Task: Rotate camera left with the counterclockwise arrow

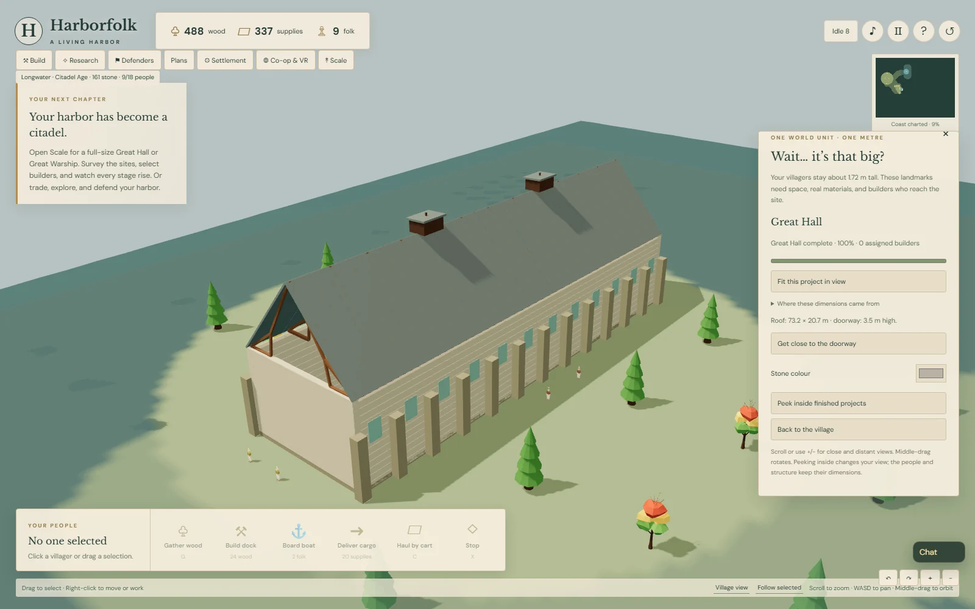Action: (x=888, y=578)
